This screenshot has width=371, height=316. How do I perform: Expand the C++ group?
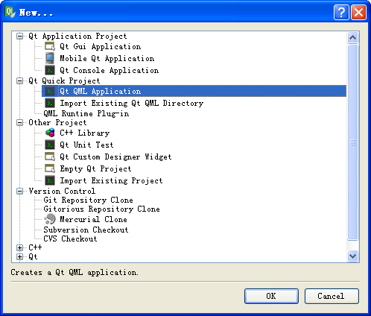[19, 248]
